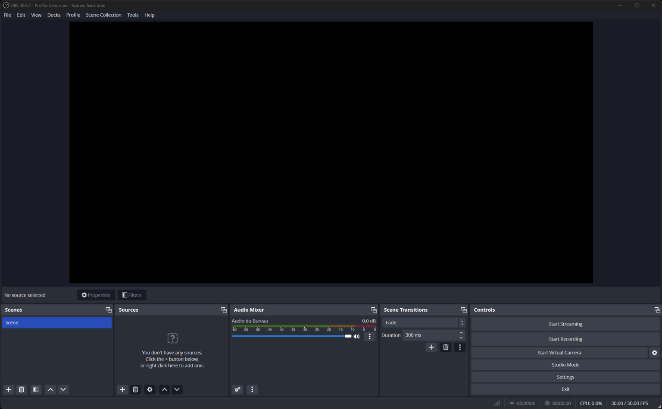The image size is (662, 409).
Task: Open advanced audio properties icon in Audio Mixer
Action: tap(237, 389)
